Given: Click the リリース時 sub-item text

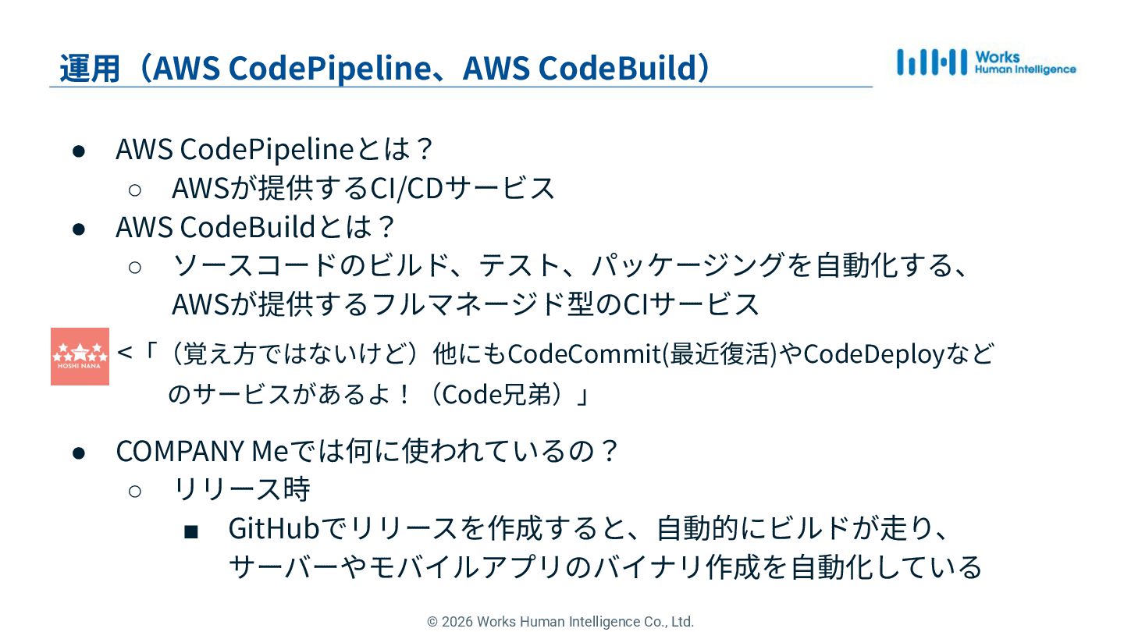Looking at the screenshot, I should click(x=241, y=490).
